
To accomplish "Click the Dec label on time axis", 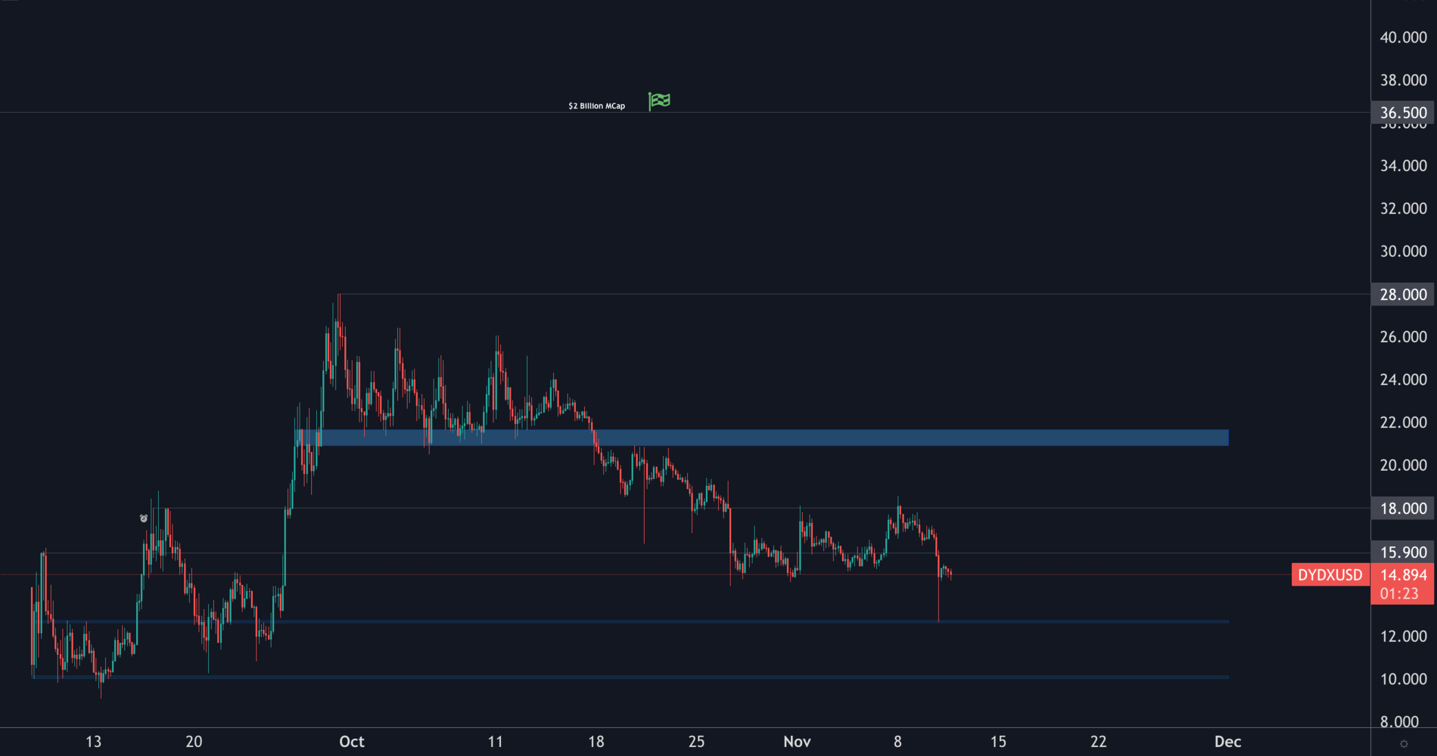I will pos(1227,742).
